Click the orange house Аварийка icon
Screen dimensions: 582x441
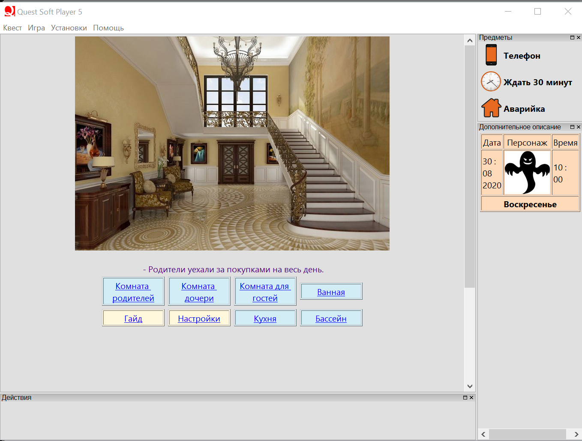pyautogui.click(x=491, y=108)
